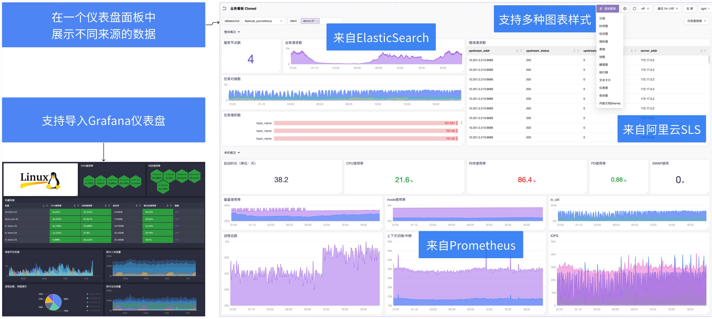Click the back icon beside 业务看板 Cloned
The image size is (712, 319).
point(224,9)
